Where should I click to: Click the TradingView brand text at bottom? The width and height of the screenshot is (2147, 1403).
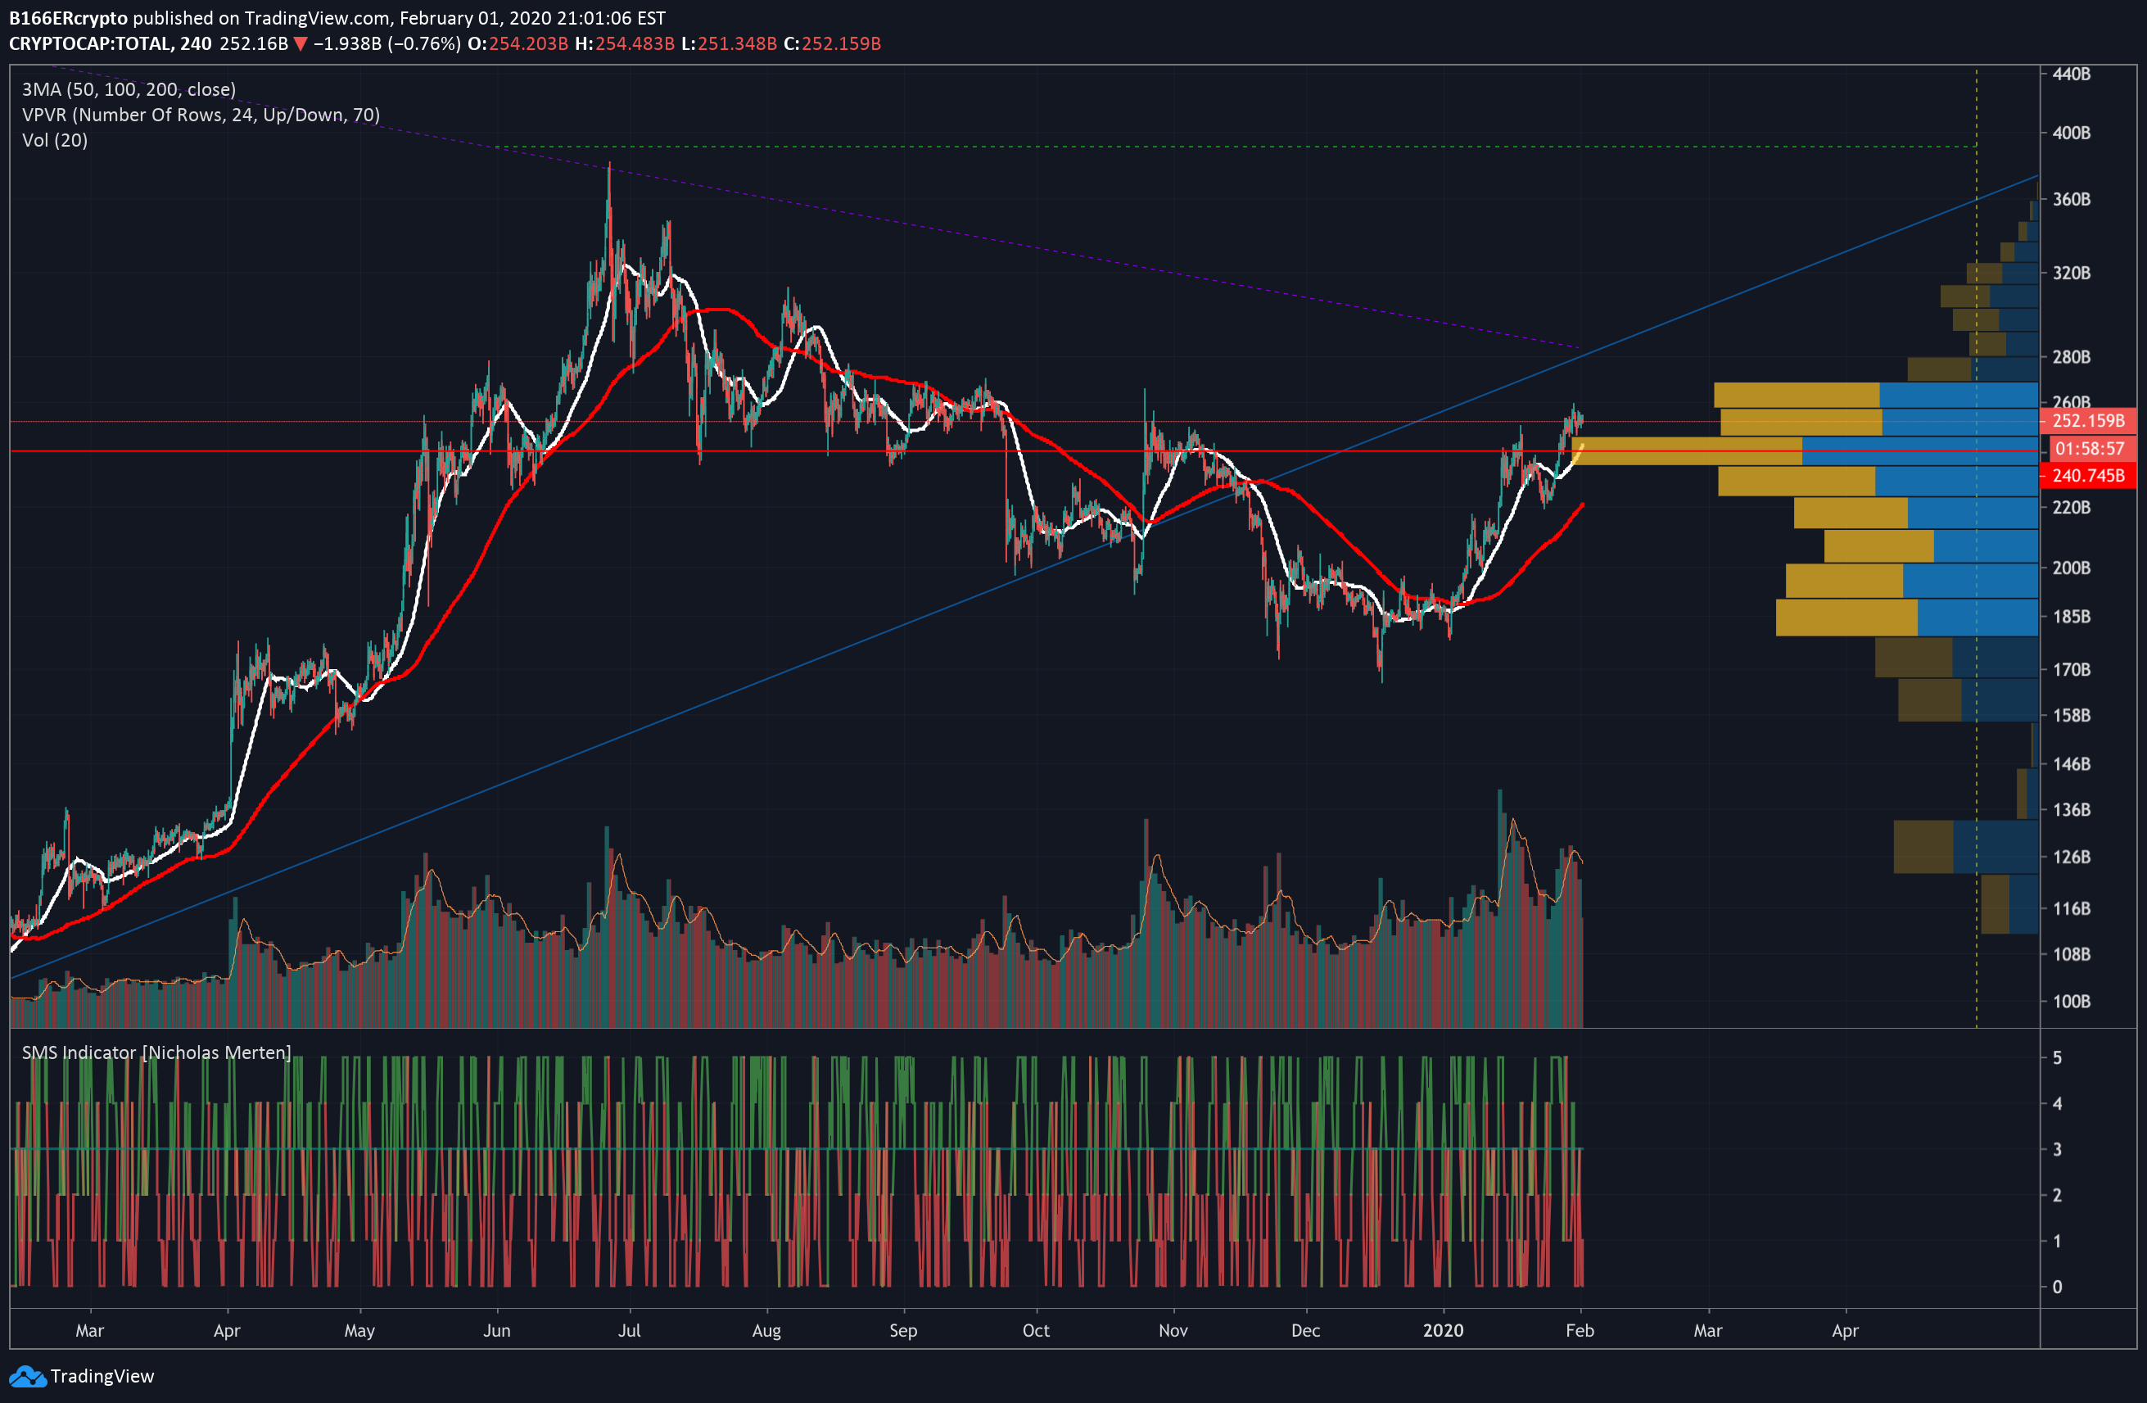point(102,1376)
